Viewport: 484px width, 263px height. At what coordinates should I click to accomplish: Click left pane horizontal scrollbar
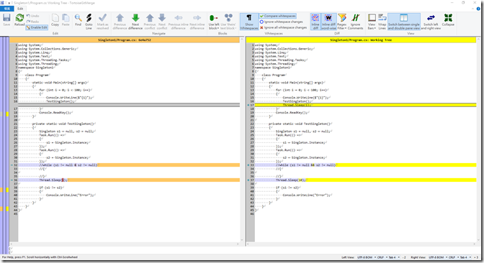click(125, 244)
